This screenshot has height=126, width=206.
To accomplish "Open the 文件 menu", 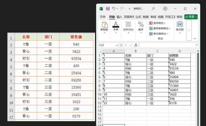I will (x=103, y=17).
